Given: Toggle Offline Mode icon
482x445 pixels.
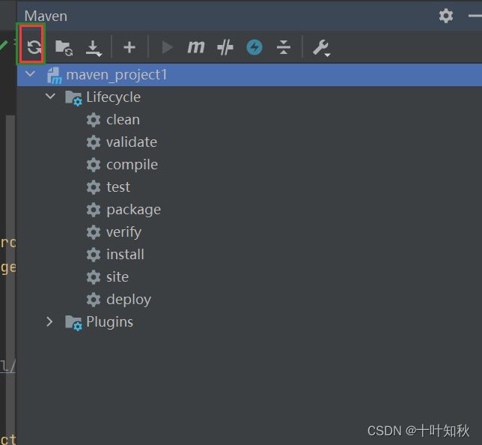Looking at the screenshot, I should click(225, 47).
